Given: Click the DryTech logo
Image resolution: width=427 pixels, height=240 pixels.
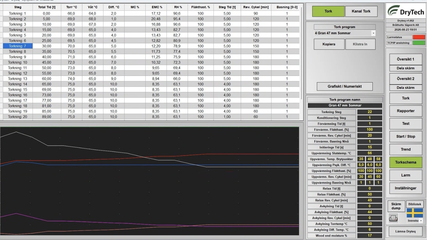Looking at the screenshot, I should click(x=406, y=11).
